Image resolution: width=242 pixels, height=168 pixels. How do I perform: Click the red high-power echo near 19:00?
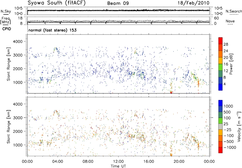tap(171, 92)
